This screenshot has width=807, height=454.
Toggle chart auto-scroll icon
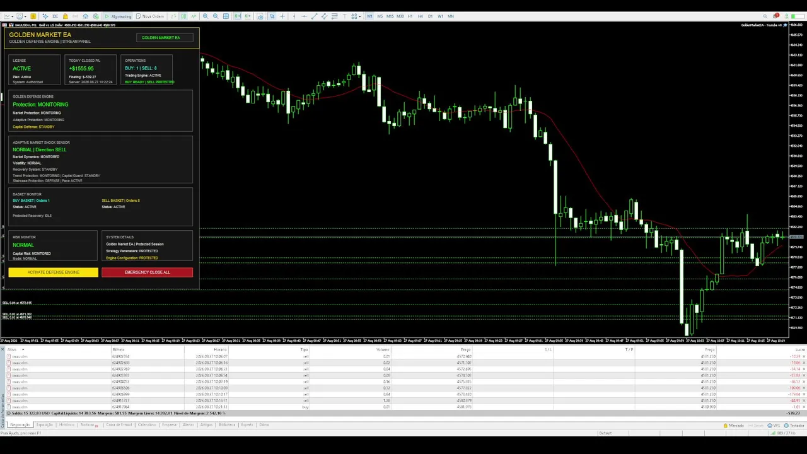click(238, 16)
